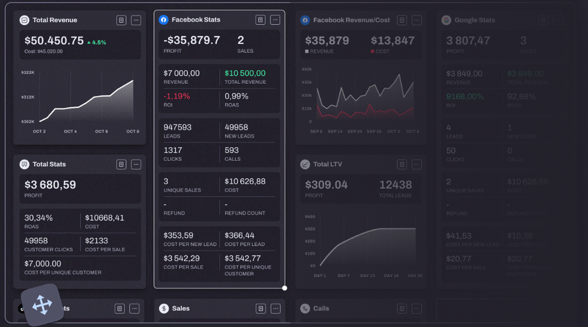Click the Total Stats chat icon
This screenshot has width=588, height=327.
coord(24,164)
